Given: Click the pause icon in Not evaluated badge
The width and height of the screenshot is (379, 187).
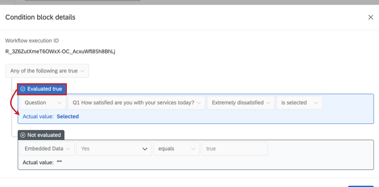Looking at the screenshot, I should 23,135.
